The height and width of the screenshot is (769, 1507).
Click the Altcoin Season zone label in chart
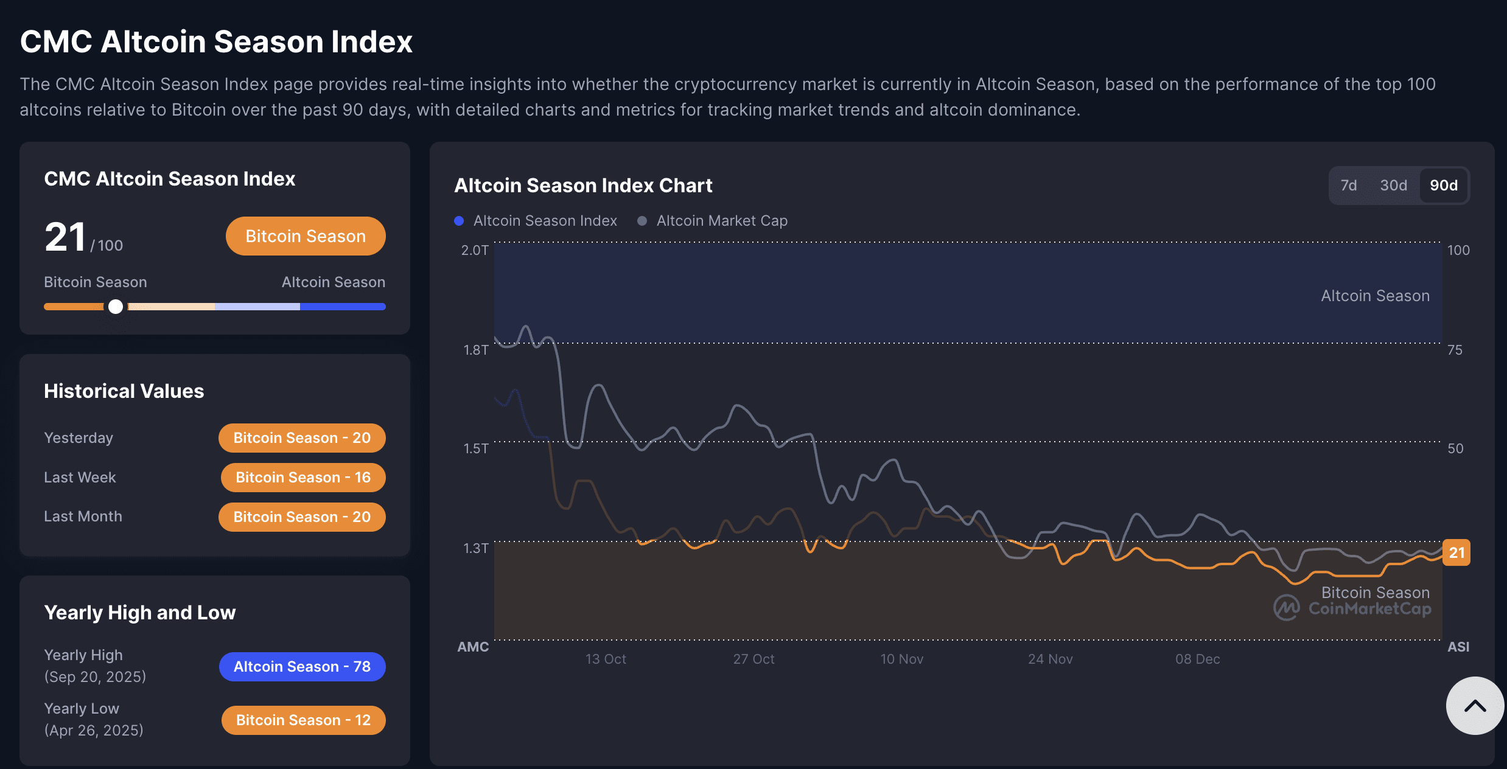click(1375, 296)
